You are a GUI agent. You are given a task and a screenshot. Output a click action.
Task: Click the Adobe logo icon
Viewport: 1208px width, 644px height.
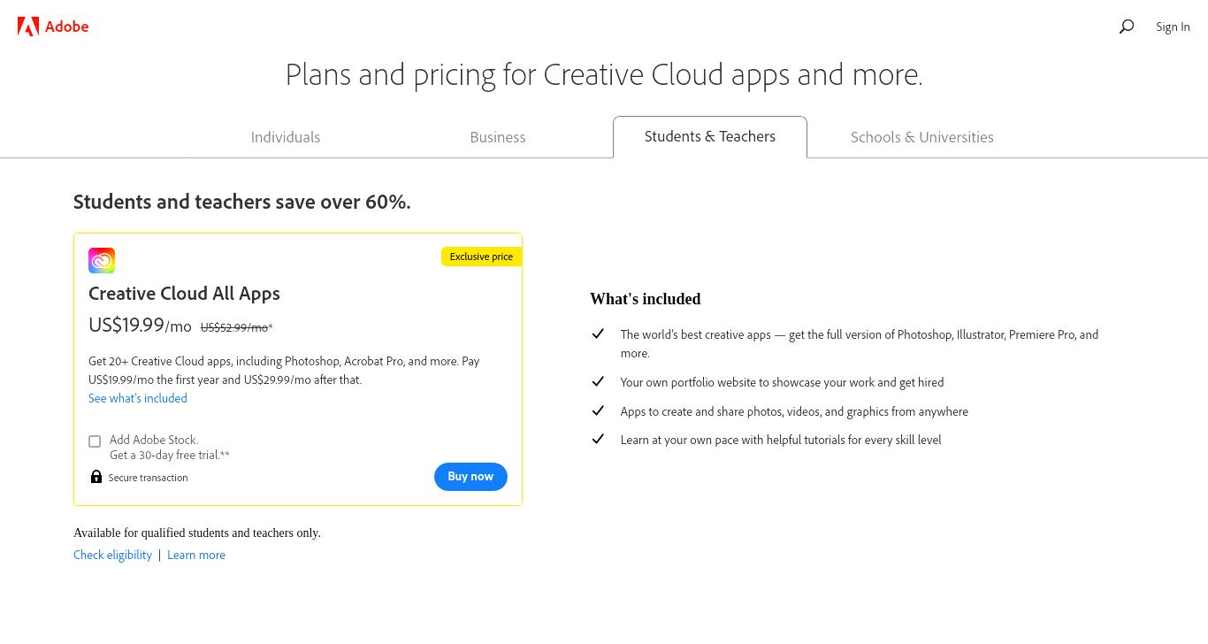28,27
